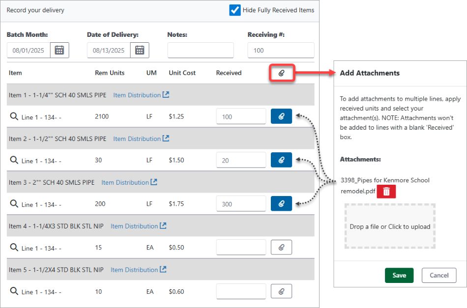The height and width of the screenshot is (308, 467).
Task: Click the empty Received field for Item 4
Action: click(241, 247)
